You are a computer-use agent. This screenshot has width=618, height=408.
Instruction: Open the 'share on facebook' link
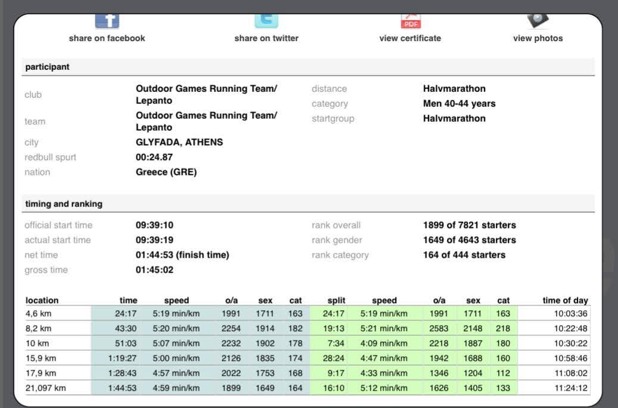coord(107,38)
